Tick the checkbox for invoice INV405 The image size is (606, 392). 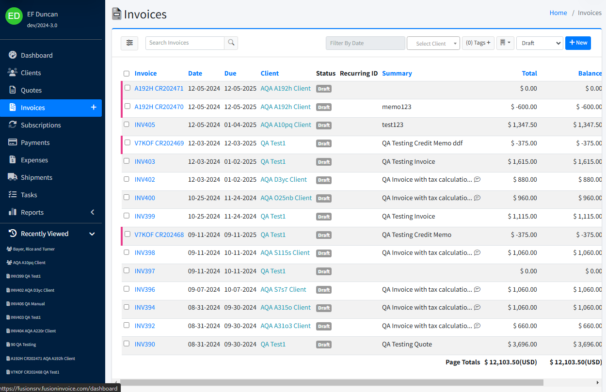tap(127, 125)
